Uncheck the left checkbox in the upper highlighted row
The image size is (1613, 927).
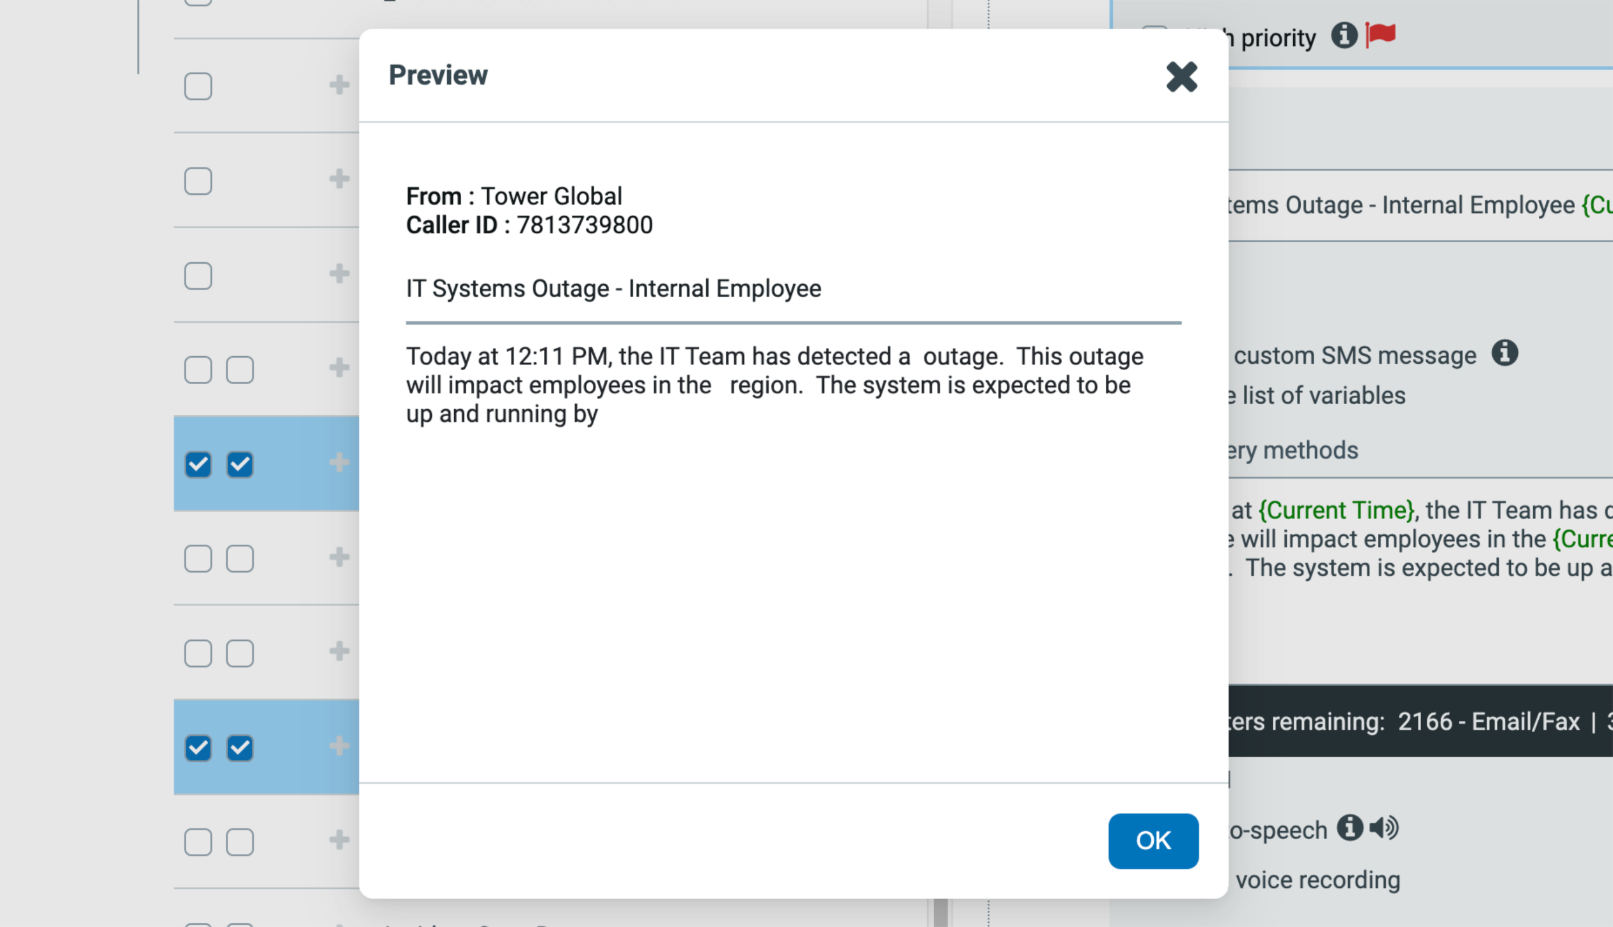tap(198, 464)
